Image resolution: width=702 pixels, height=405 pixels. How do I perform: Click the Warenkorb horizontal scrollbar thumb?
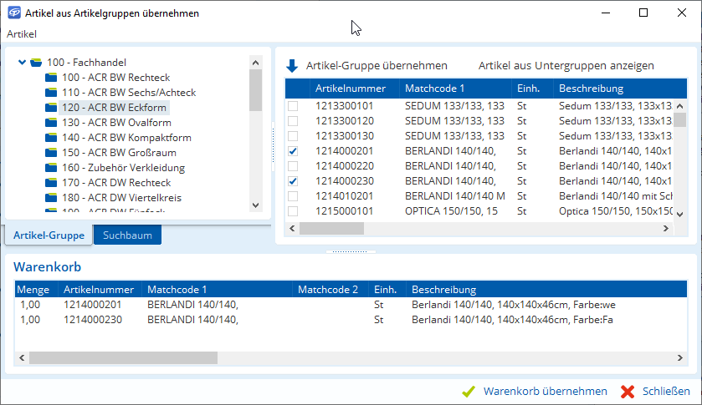click(x=122, y=357)
